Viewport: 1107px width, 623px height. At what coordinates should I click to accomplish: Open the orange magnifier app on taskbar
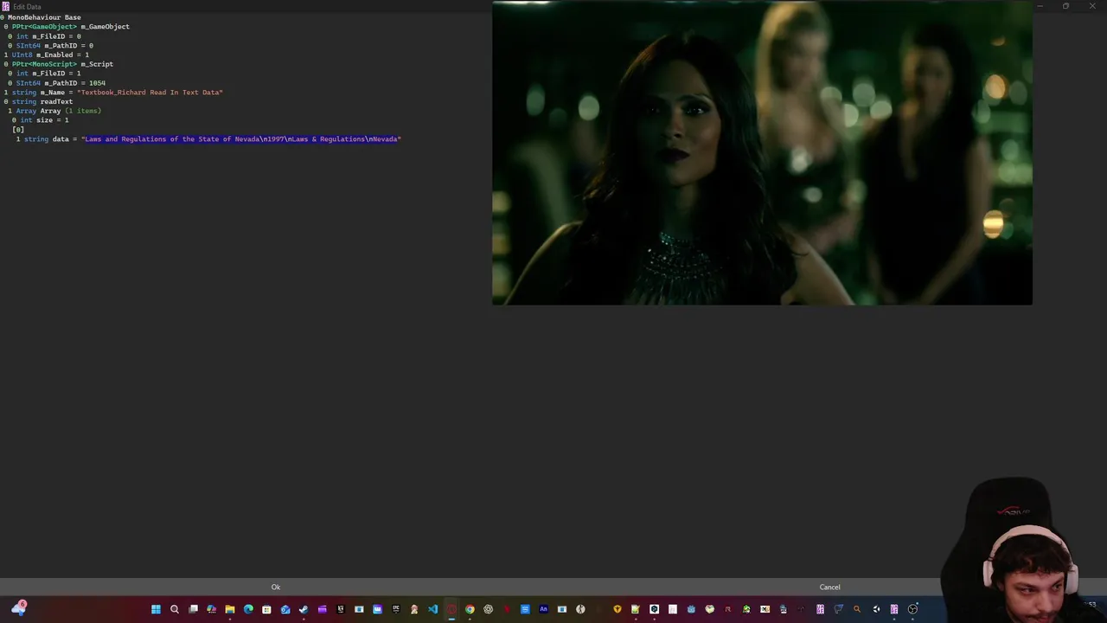857,609
